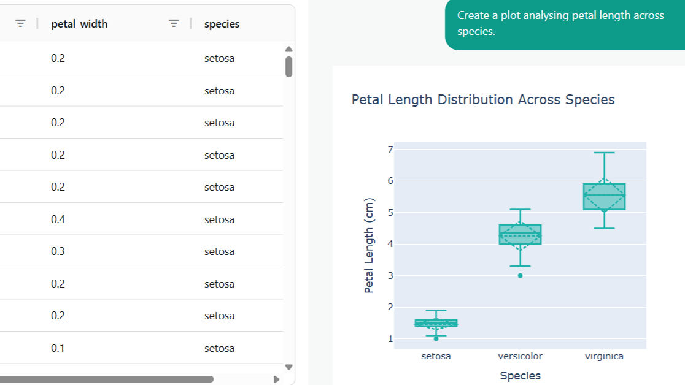The width and height of the screenshot is (685, 385).
Task: Click the "Petal Length Distribution Across Species" title
Action: [x=483, y=99]
